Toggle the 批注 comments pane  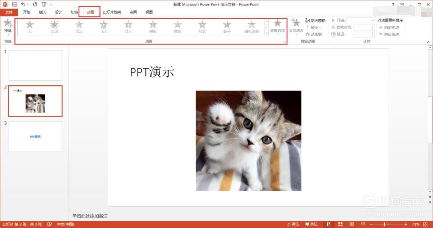[312, 224]
